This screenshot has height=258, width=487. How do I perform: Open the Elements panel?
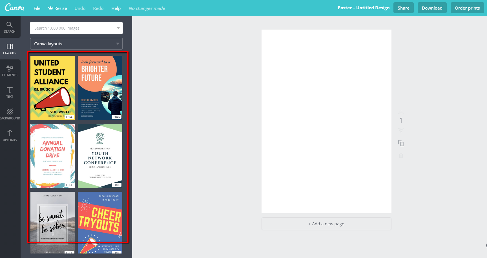[x=10, y=70]
